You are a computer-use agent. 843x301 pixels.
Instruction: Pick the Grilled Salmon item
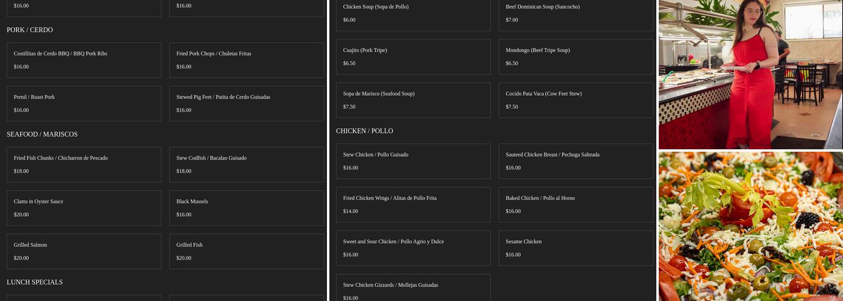[84, 251]
